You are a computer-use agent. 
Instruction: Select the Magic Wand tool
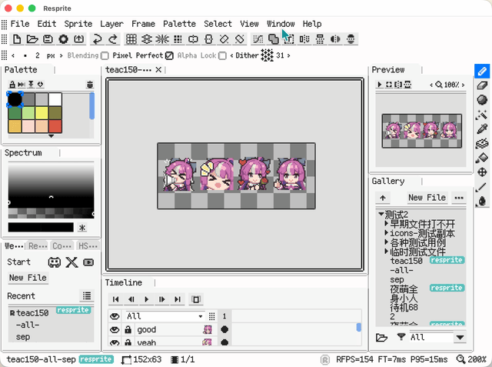(x=482, y=114)
